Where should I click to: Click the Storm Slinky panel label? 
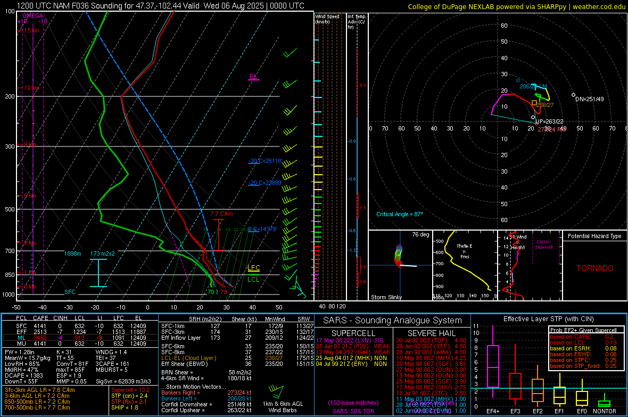tap(386, 297)
